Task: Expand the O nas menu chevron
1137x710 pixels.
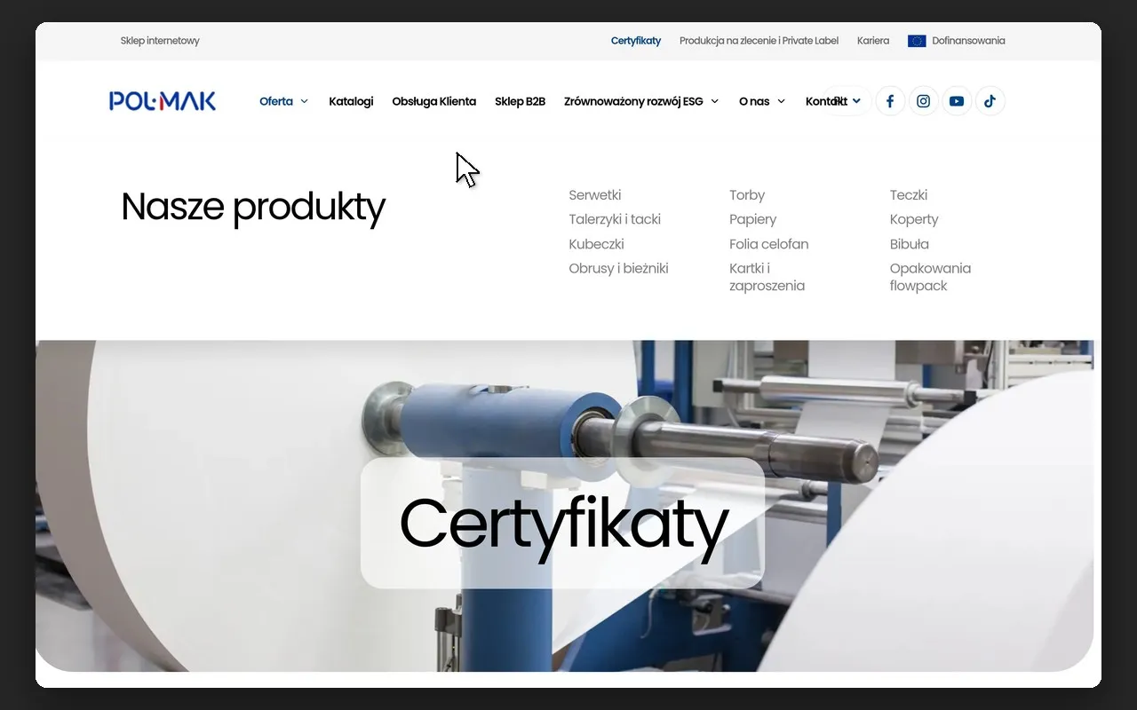Action: [782, 101]
